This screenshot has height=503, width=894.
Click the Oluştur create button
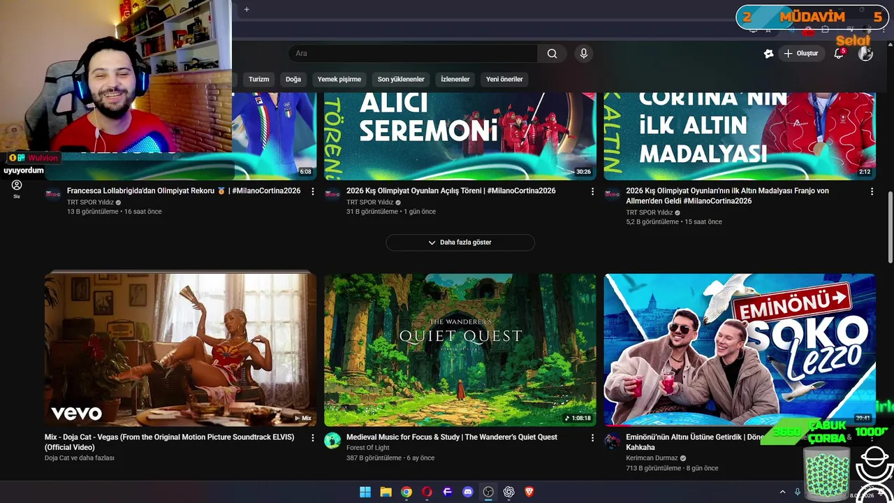[801, 53]
